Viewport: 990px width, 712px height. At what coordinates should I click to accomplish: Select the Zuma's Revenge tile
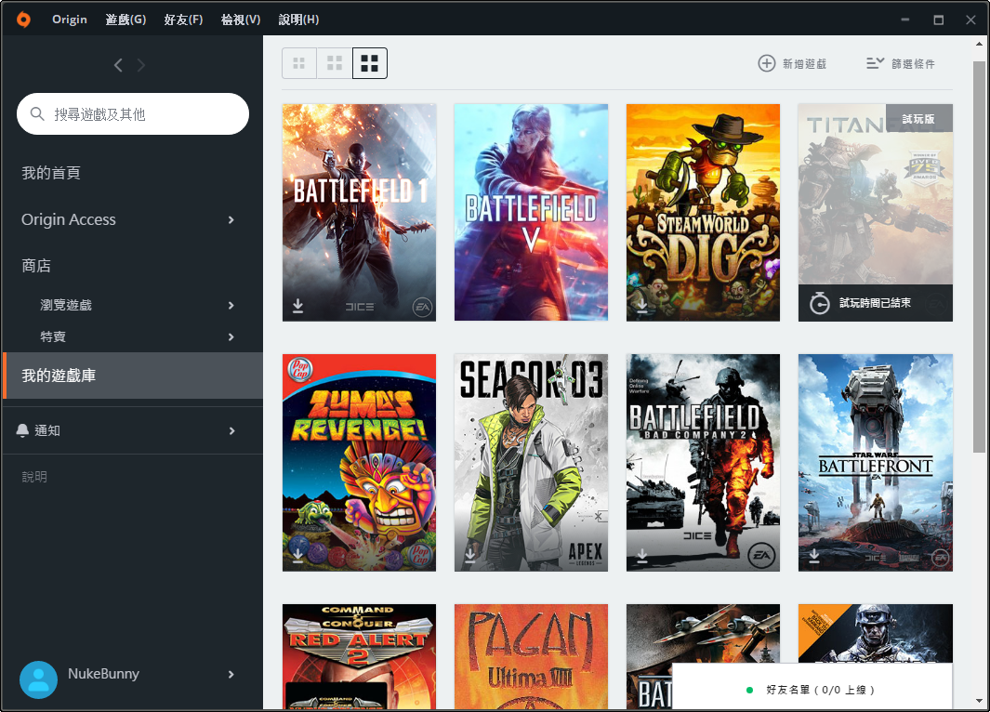tap(359, 463)
